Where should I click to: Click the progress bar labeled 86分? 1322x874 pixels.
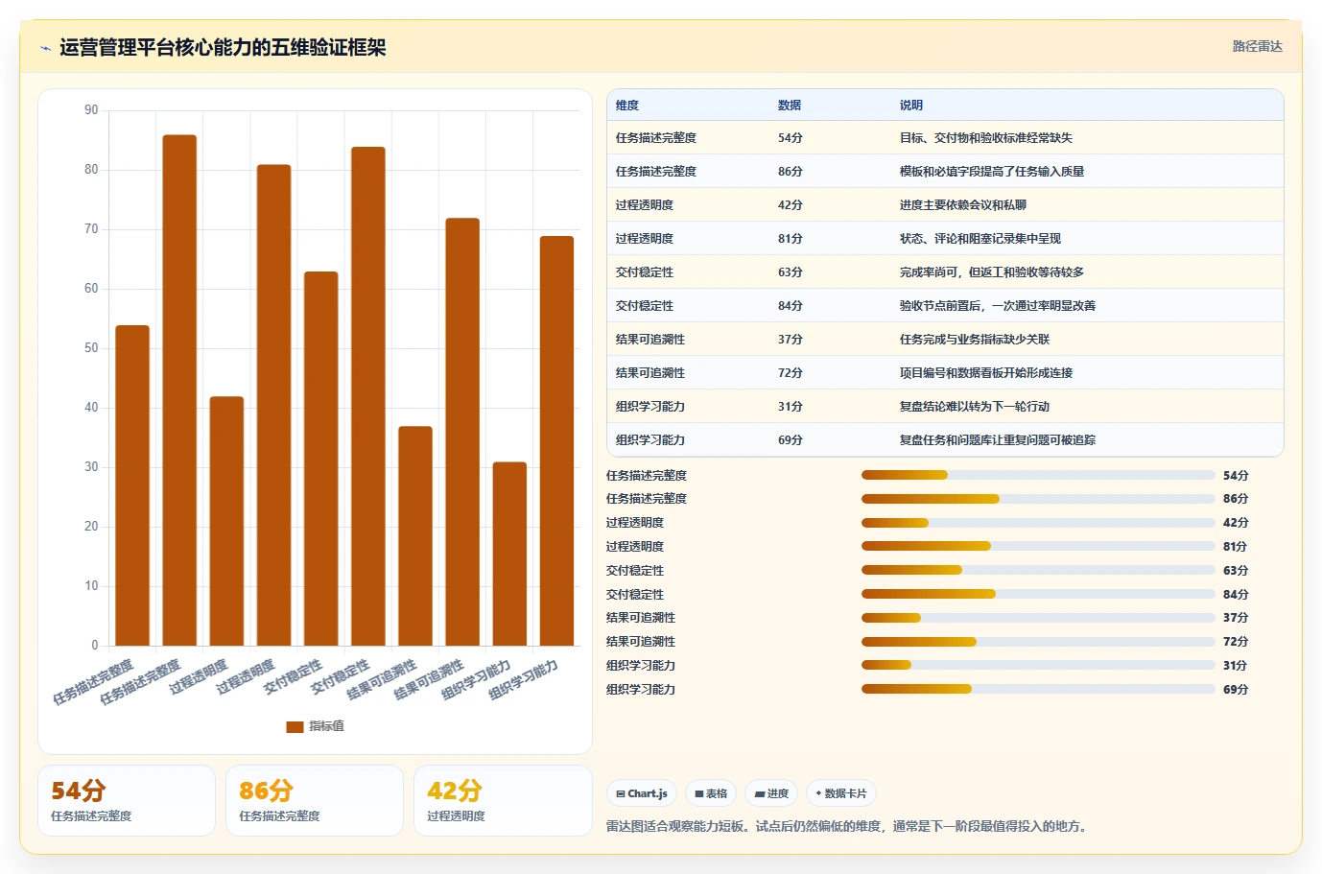point(1038,499)
